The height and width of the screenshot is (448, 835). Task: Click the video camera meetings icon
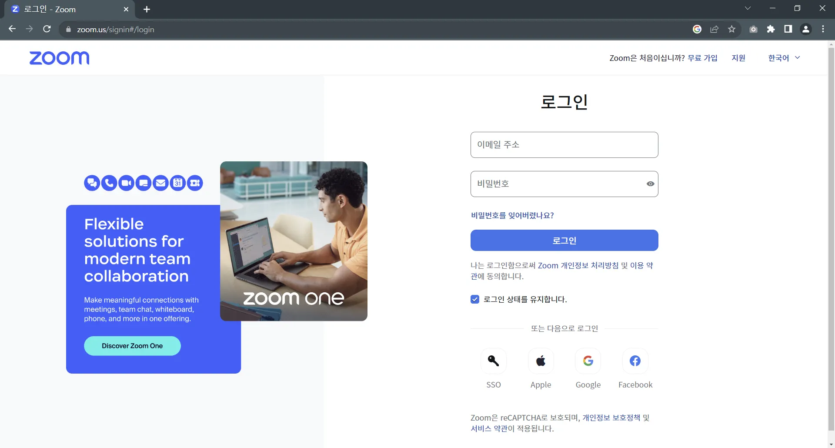click(x=126, y=183)
